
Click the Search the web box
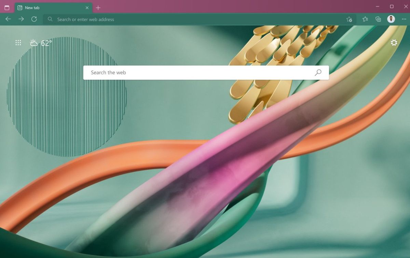click(206, 73)
